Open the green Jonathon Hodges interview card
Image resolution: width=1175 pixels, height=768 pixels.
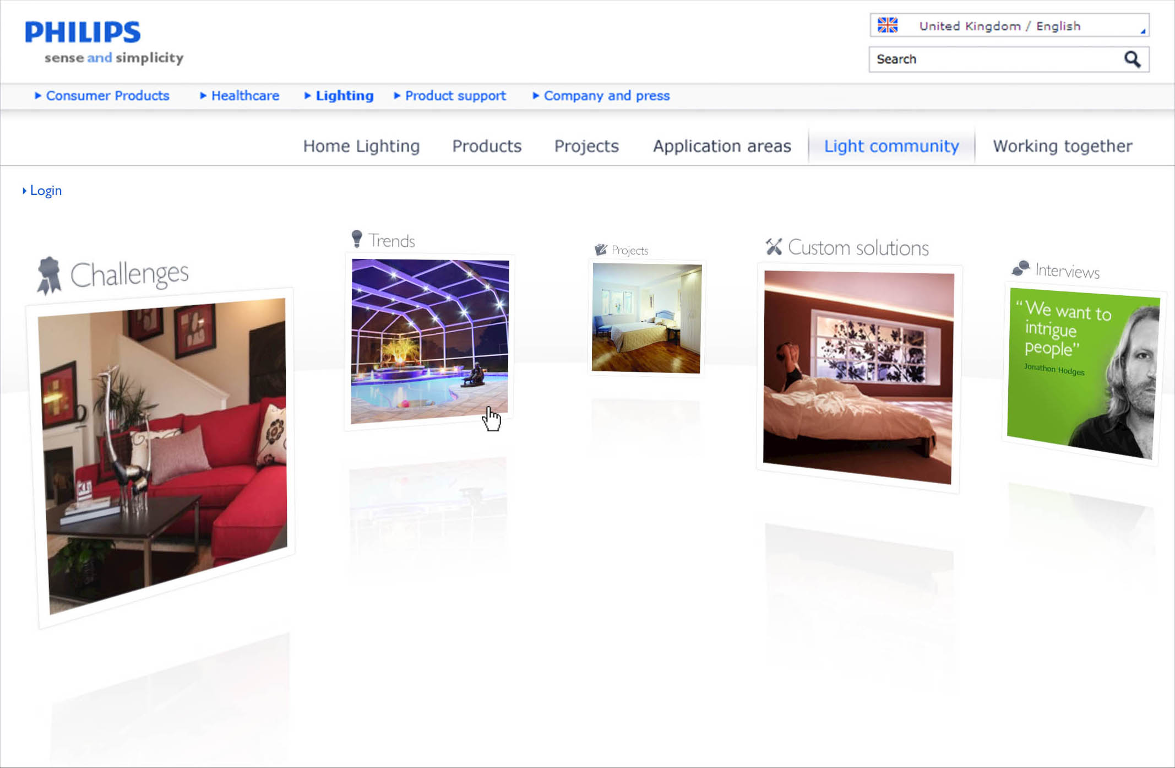coord(1081,375)
